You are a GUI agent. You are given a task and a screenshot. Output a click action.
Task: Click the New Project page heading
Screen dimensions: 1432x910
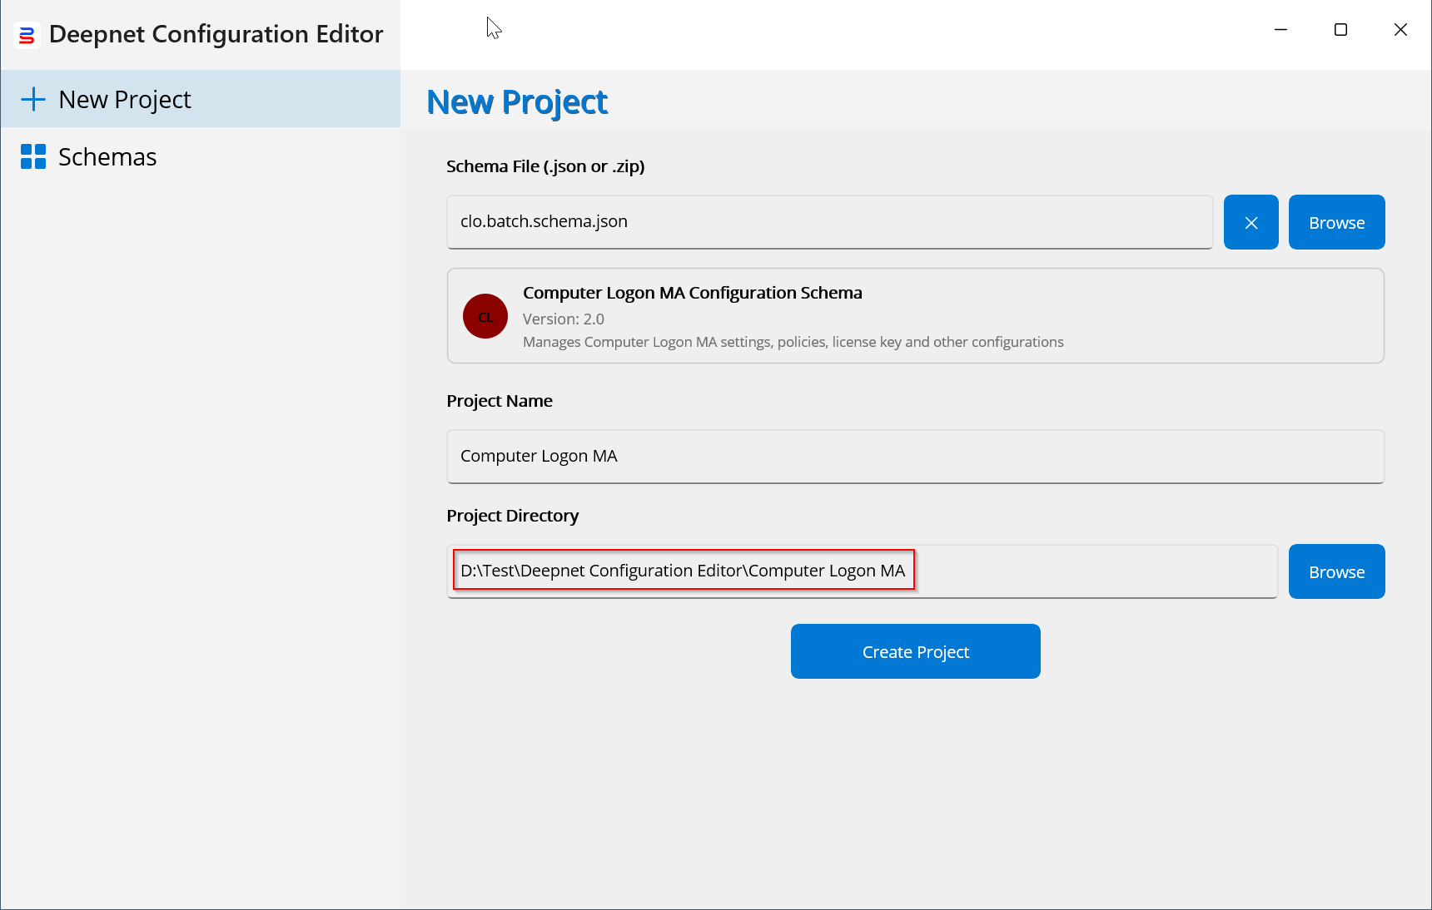pos(517,102)
